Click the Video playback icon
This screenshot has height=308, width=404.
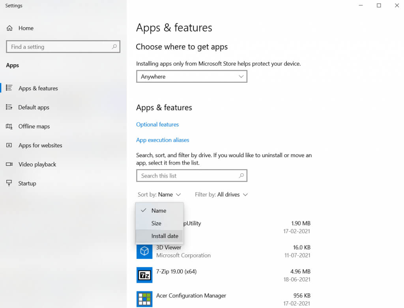(x=9, y=164)
